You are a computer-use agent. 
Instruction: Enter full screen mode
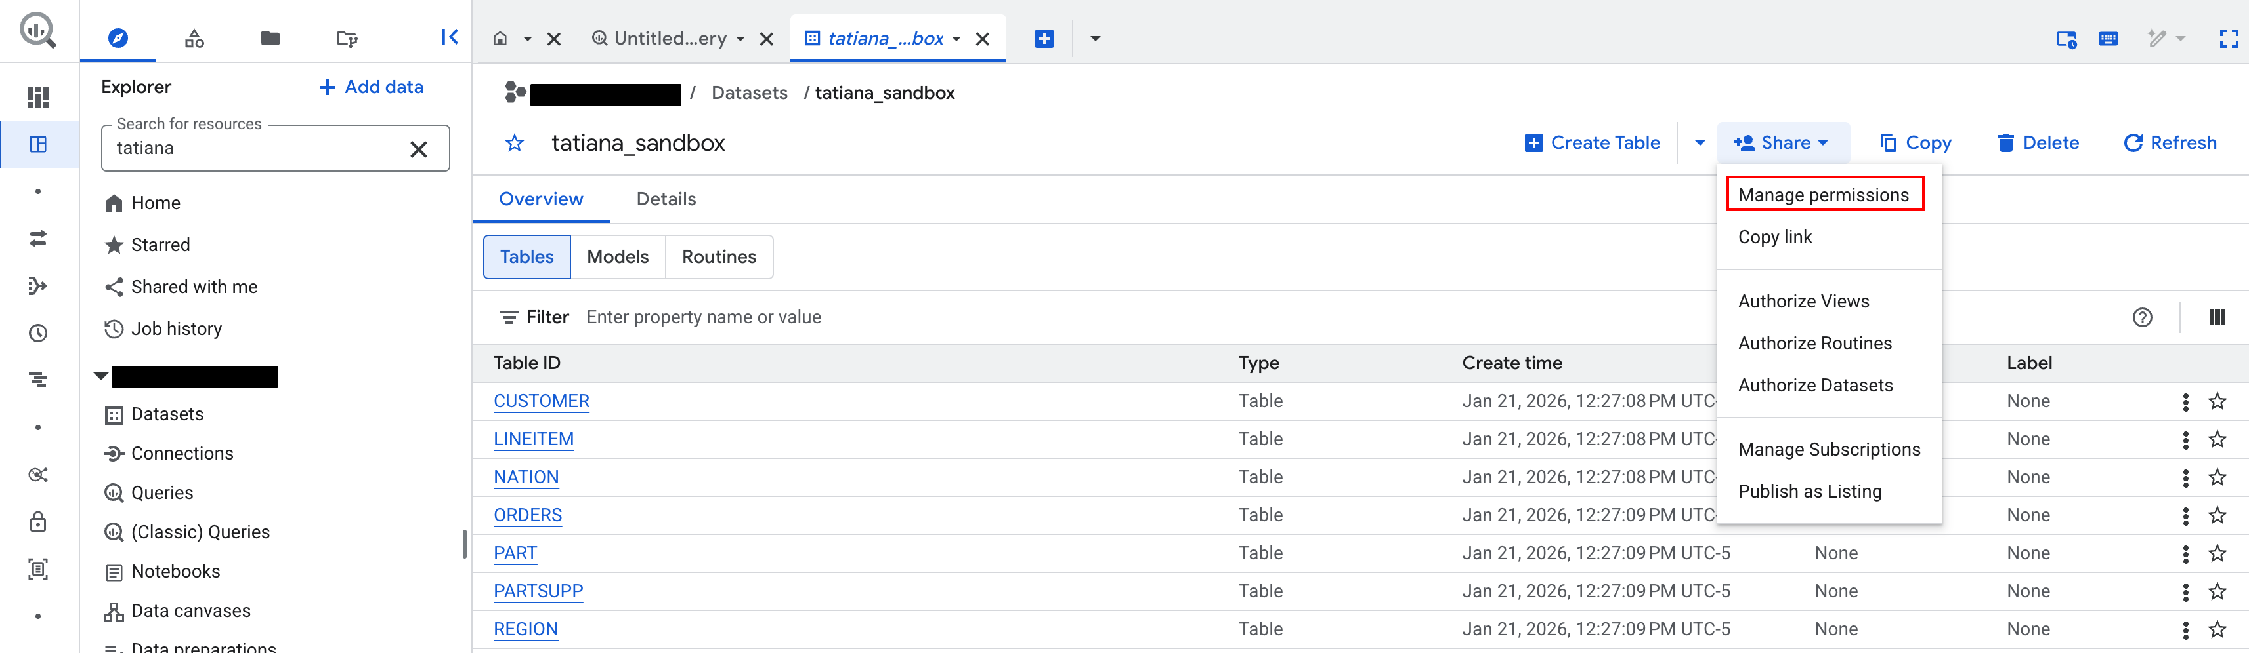(2230, 39)
